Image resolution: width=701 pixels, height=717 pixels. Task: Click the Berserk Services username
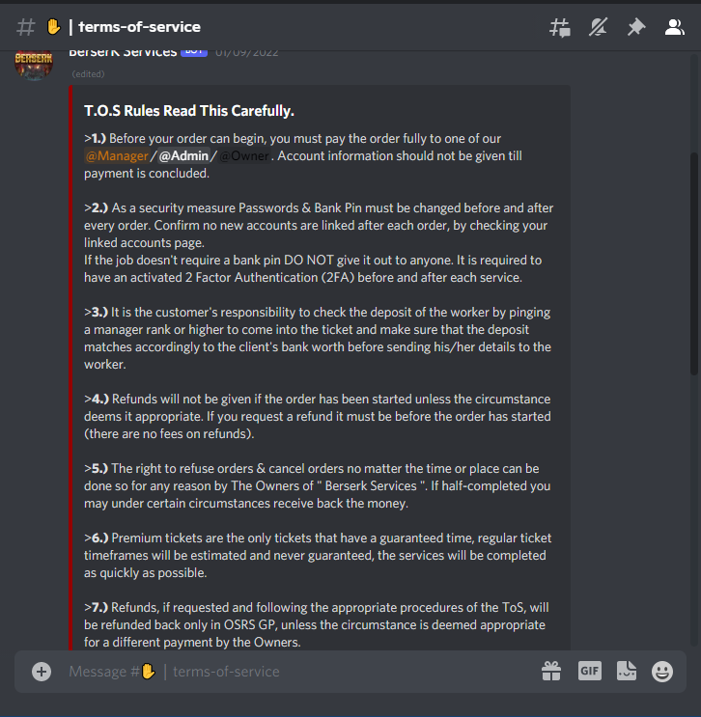click(123, 53)
